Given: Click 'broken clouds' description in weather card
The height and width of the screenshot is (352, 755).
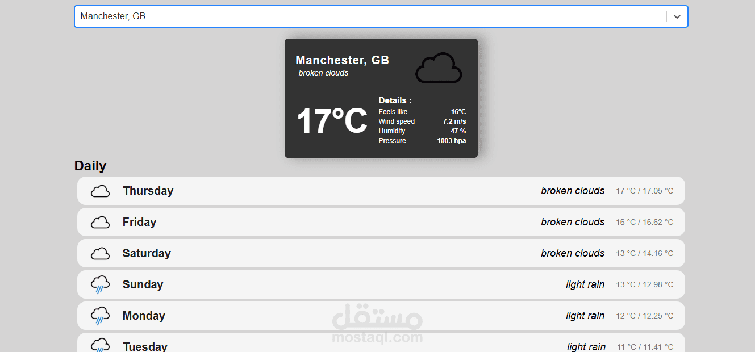Looking at the screenshot, I should [x=323, y=73].
